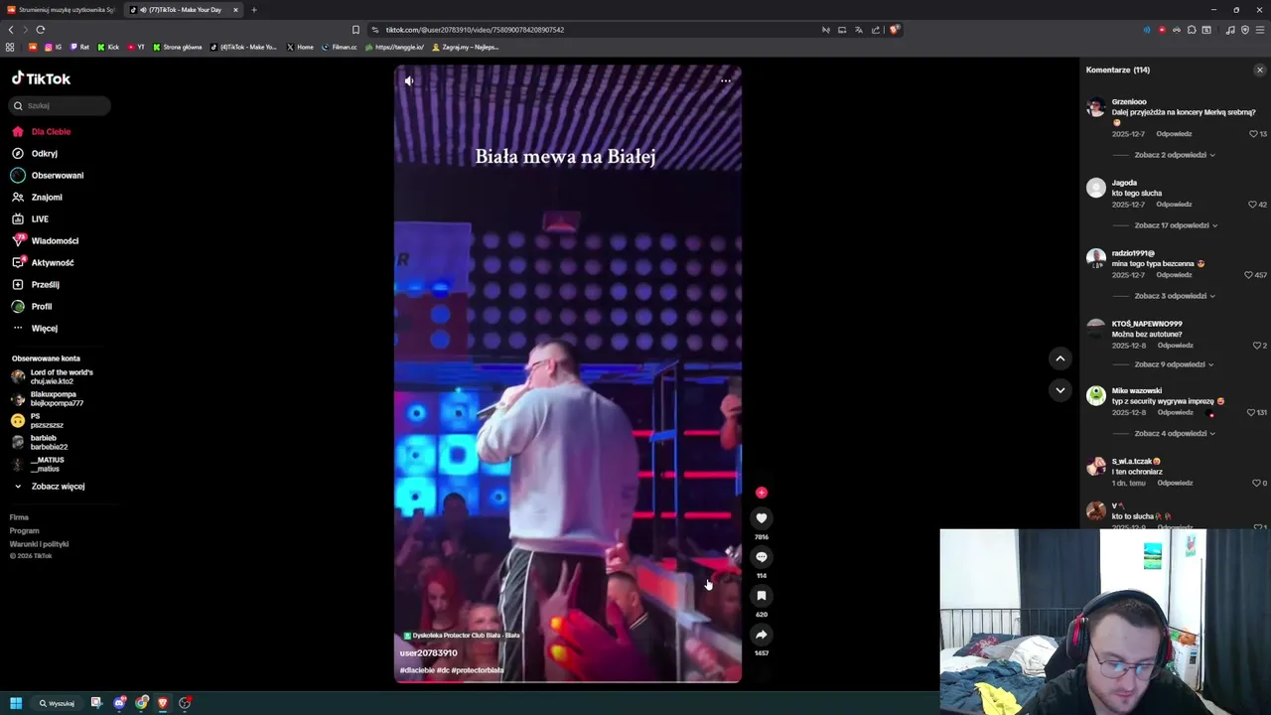Open Dyskoteka Protector Club Biała location tag
1271x715 pixels.
coord(461,636)
